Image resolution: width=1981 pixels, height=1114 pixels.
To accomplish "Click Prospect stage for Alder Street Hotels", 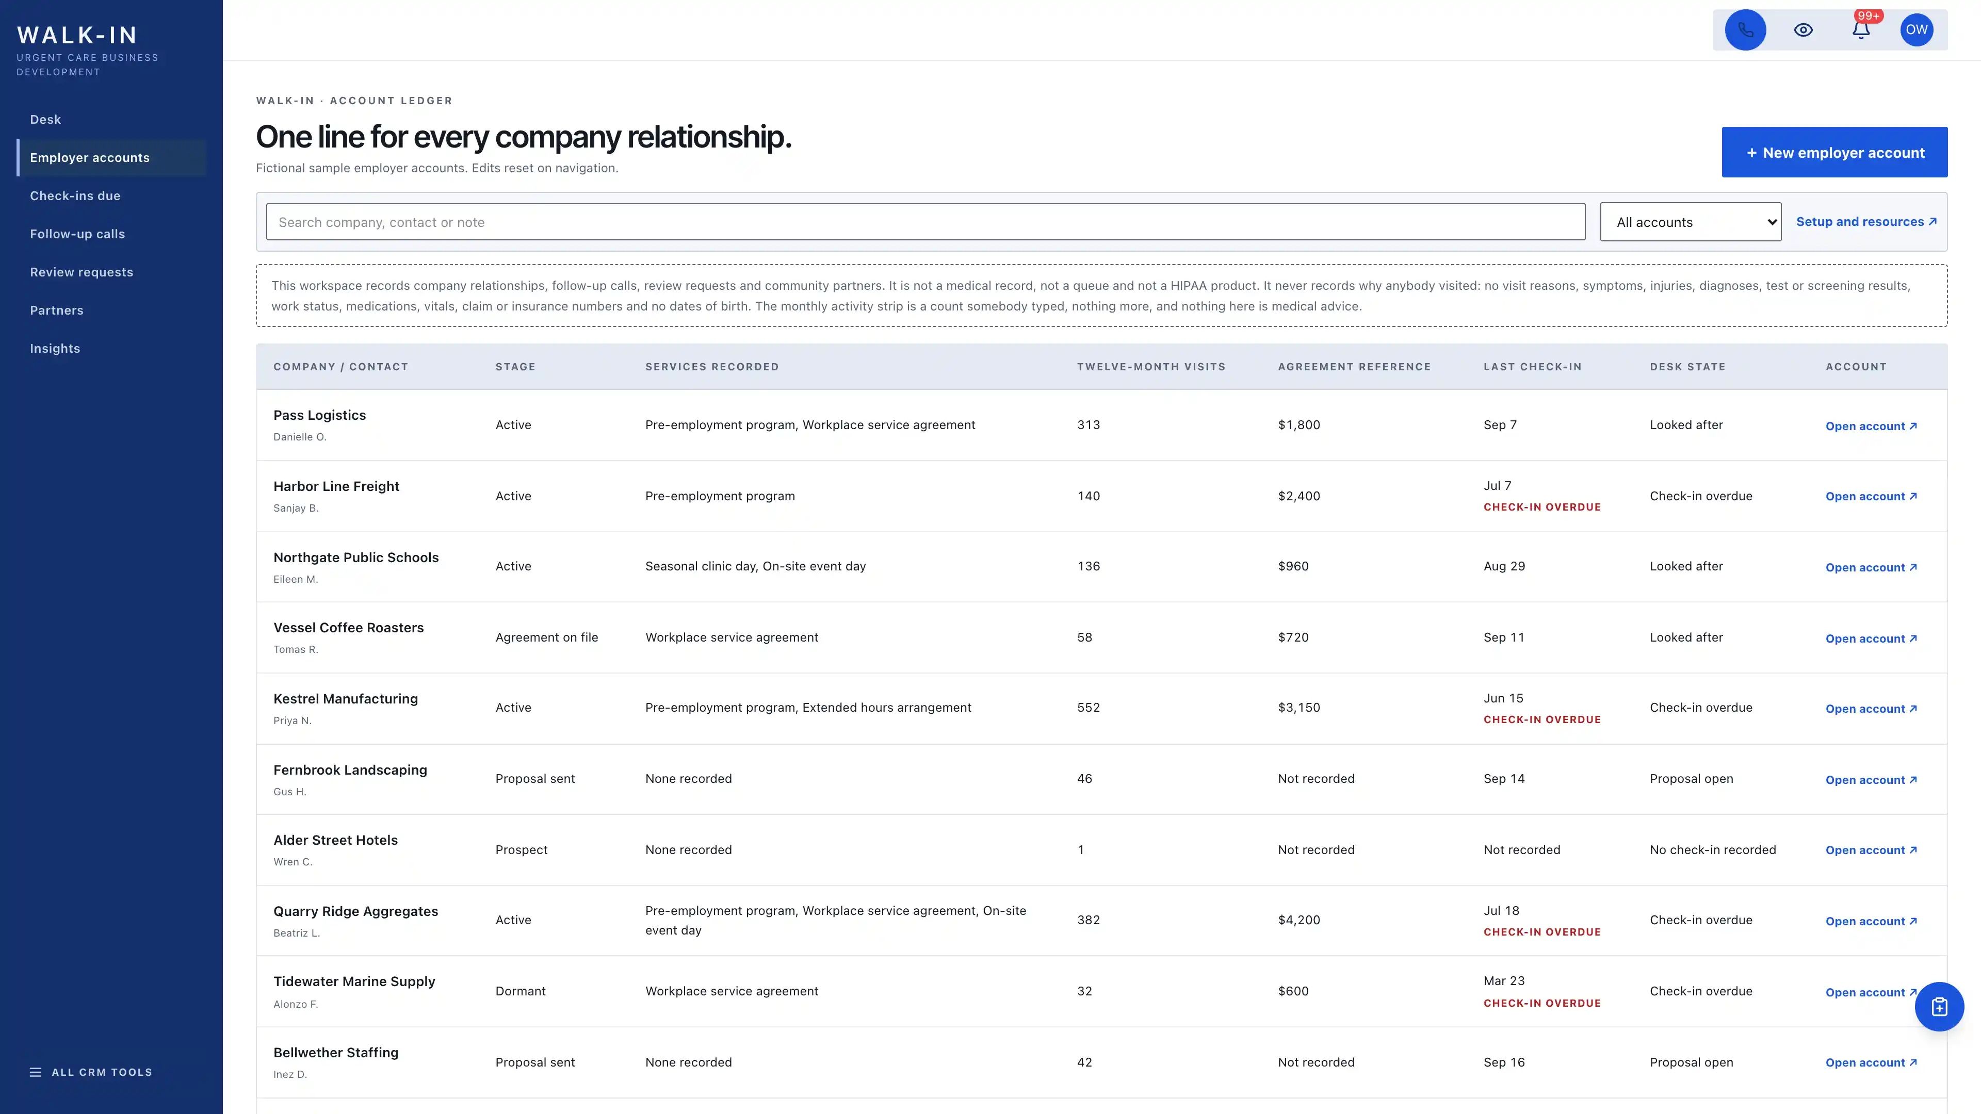I will (521, 849).
